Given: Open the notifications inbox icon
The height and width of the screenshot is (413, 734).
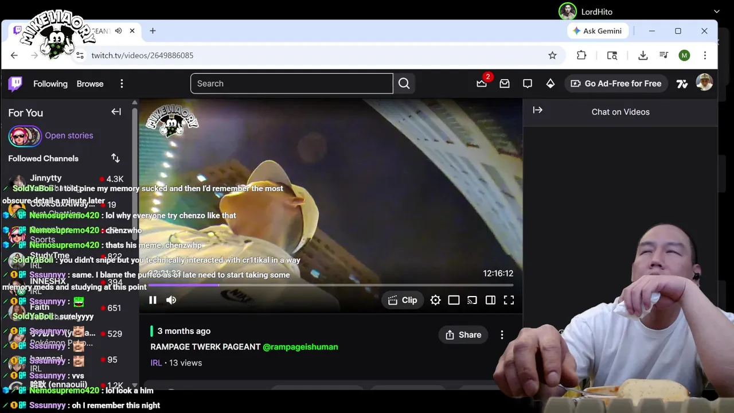Looking at the screenshot, I should coord(505,84).
